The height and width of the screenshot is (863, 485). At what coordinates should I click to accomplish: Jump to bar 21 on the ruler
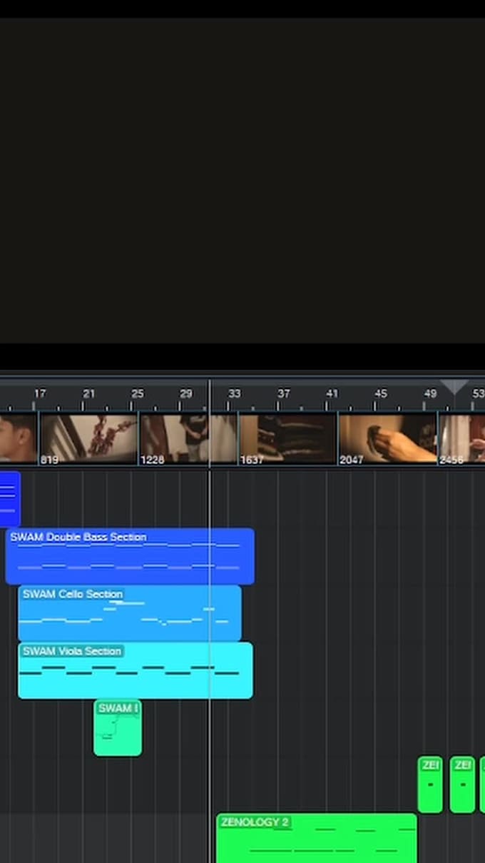(x=88, y=393)
